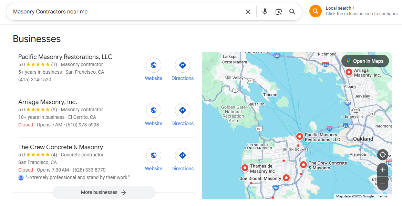The image size is (402, 206).
Task: Open map in Google Maps
Action: pyautogui.click(x=365, y=61)
